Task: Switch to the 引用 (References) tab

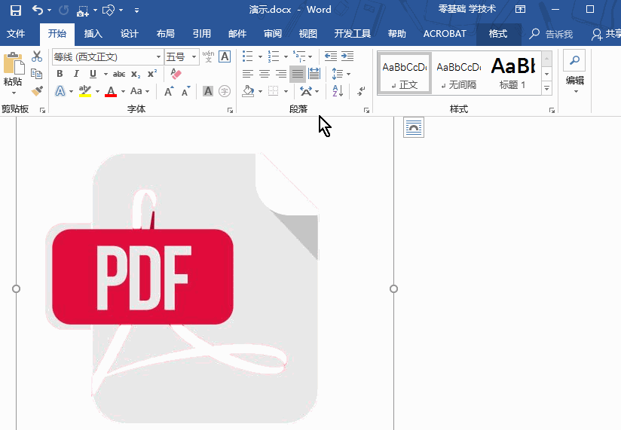Action: click(201, 34)
